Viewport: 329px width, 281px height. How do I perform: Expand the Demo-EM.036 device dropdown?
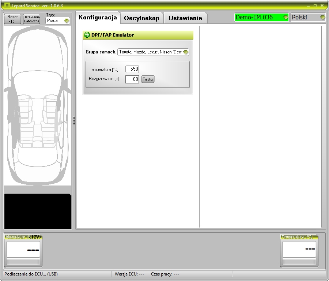tap(262, 18)
